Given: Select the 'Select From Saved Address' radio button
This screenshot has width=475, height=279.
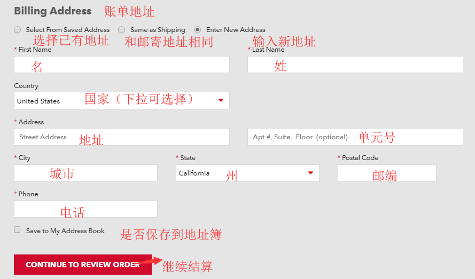Looking at the screenshot, I should point(17,30).
